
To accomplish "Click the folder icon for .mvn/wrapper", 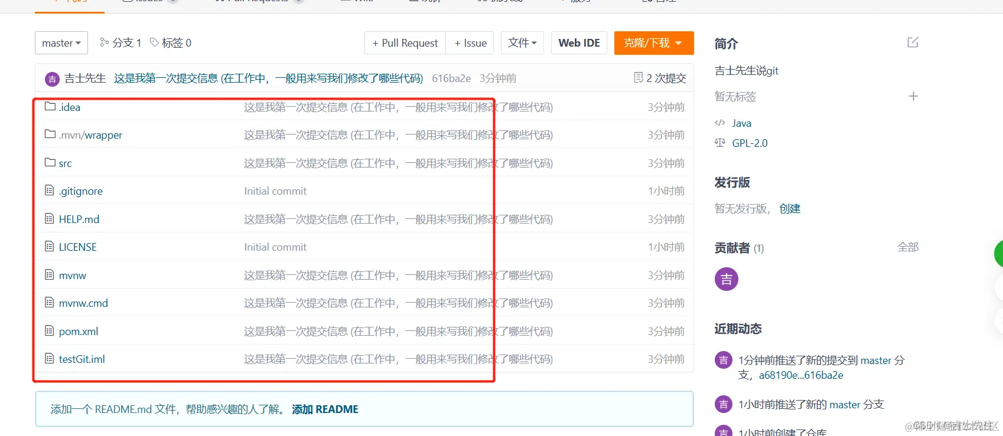I will tap(50, 134).
